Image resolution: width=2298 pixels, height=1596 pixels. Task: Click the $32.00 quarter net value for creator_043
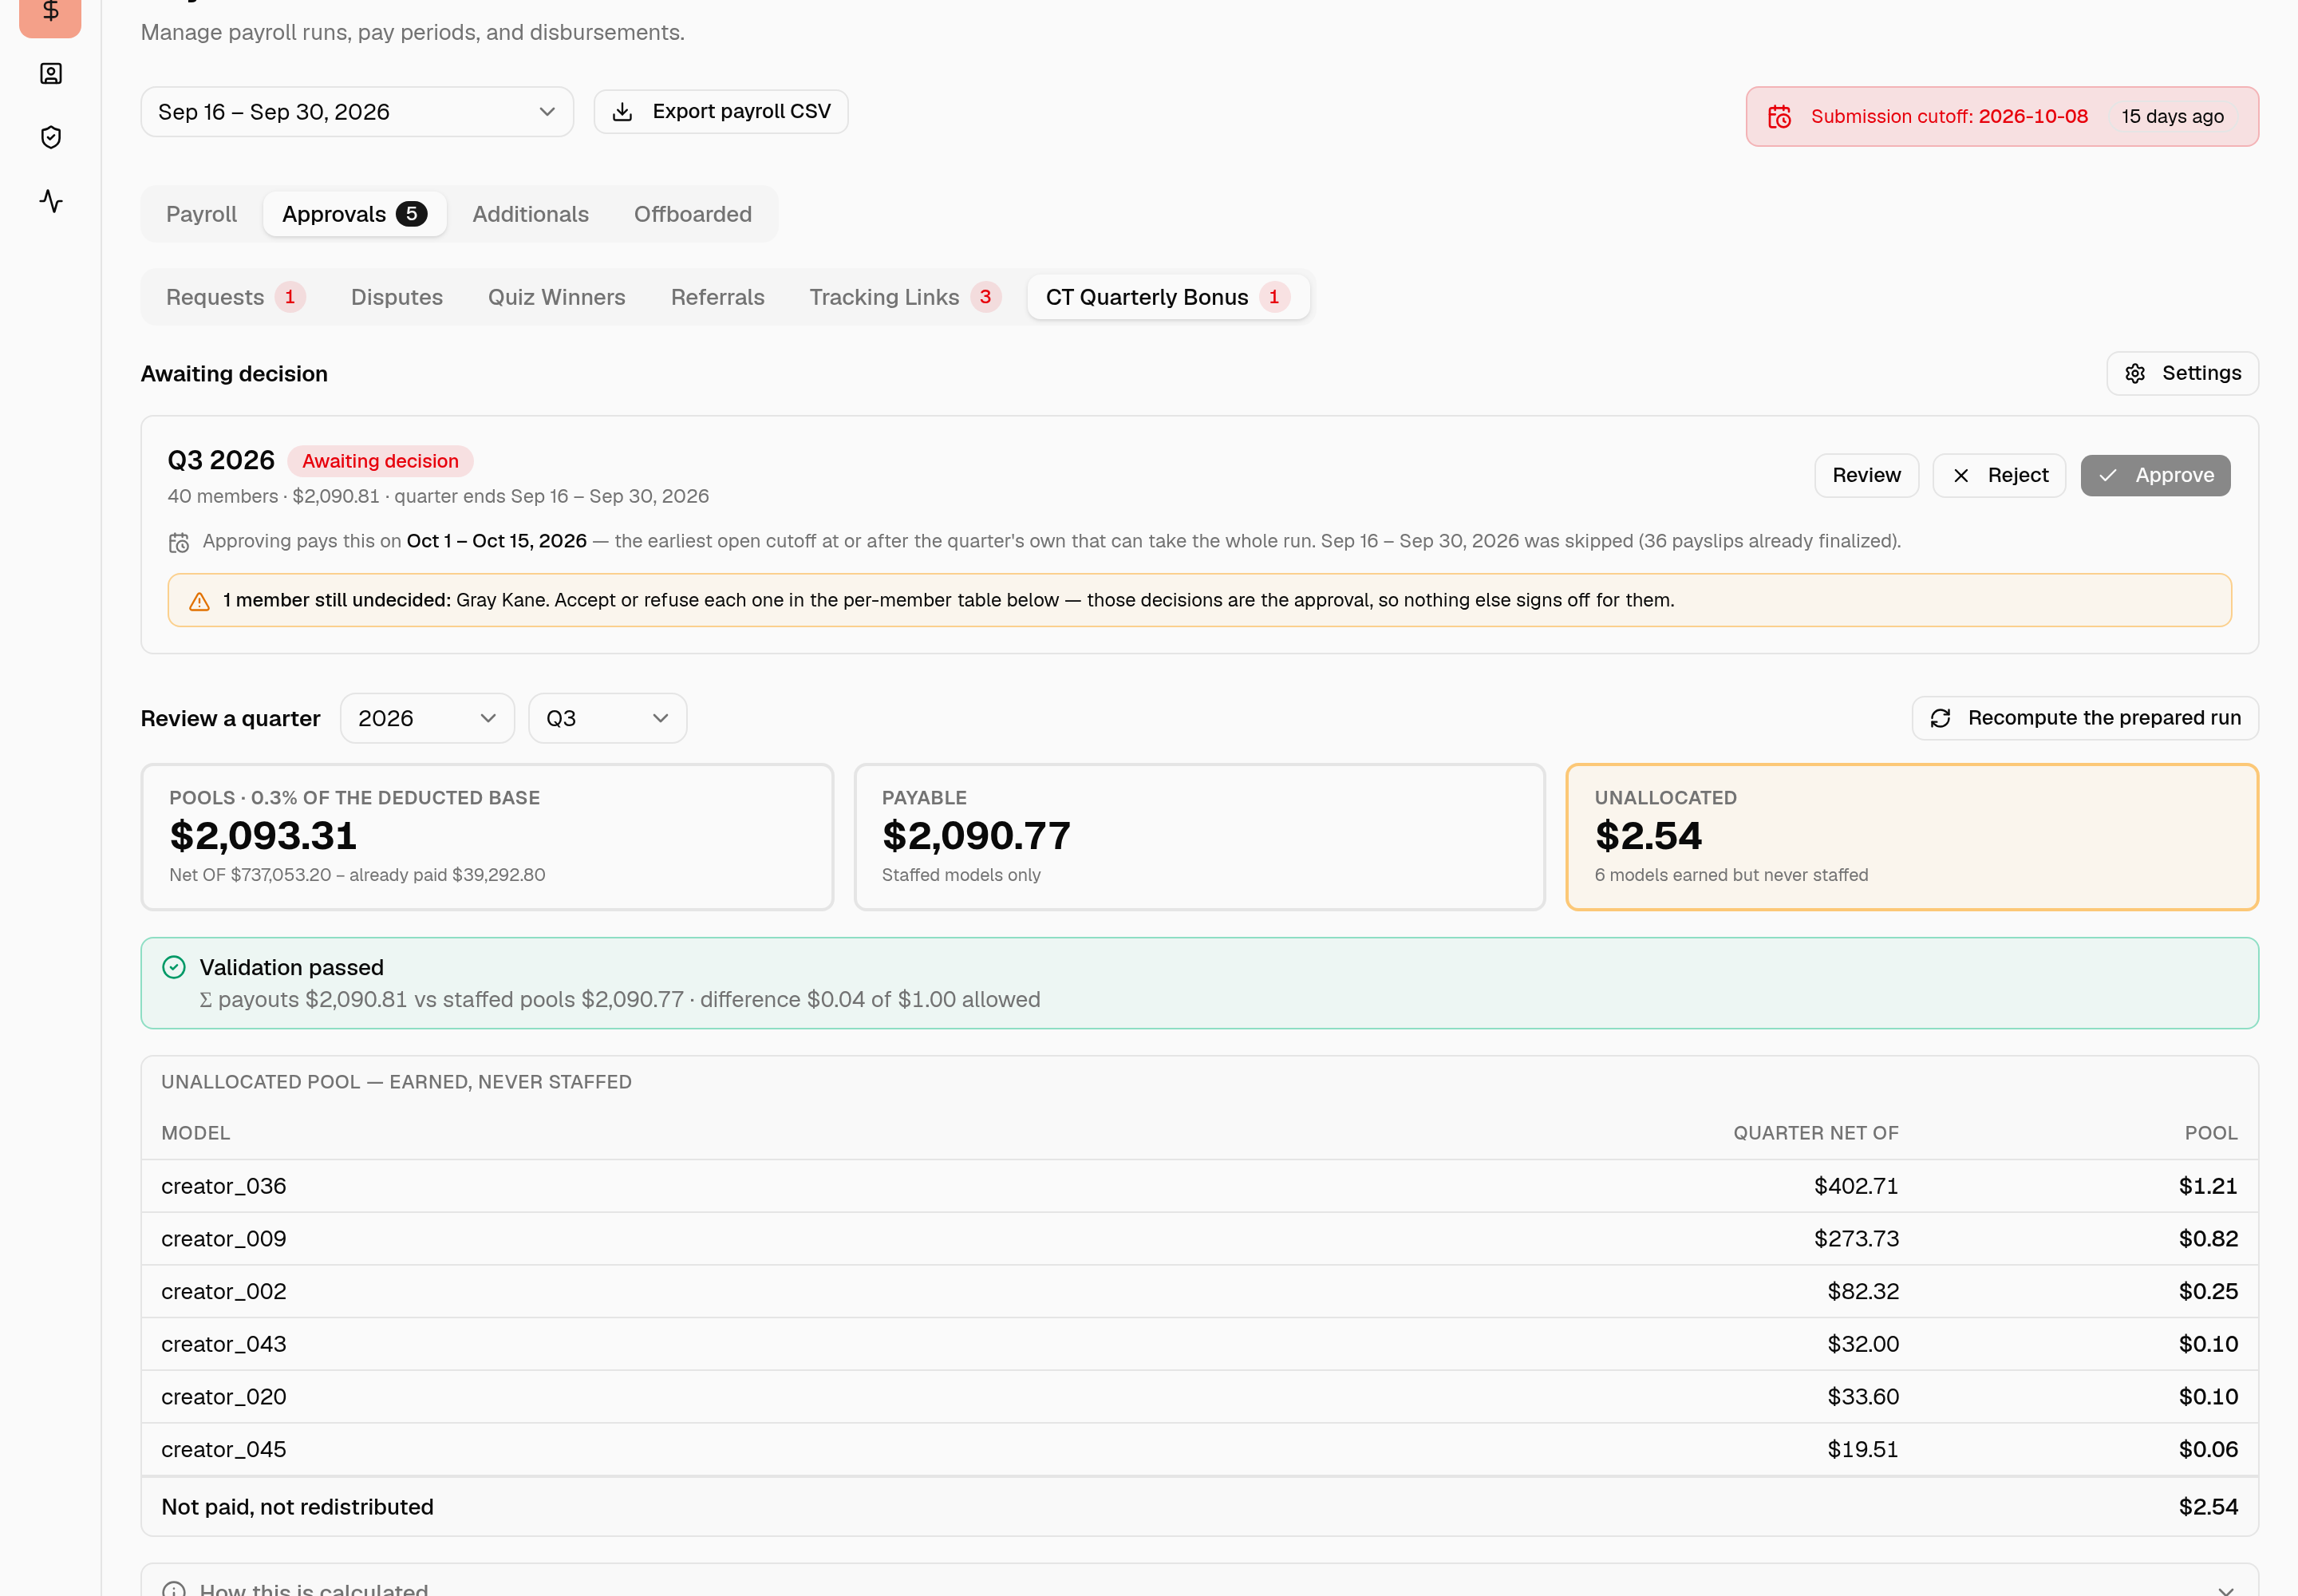click(1862, 1344)
